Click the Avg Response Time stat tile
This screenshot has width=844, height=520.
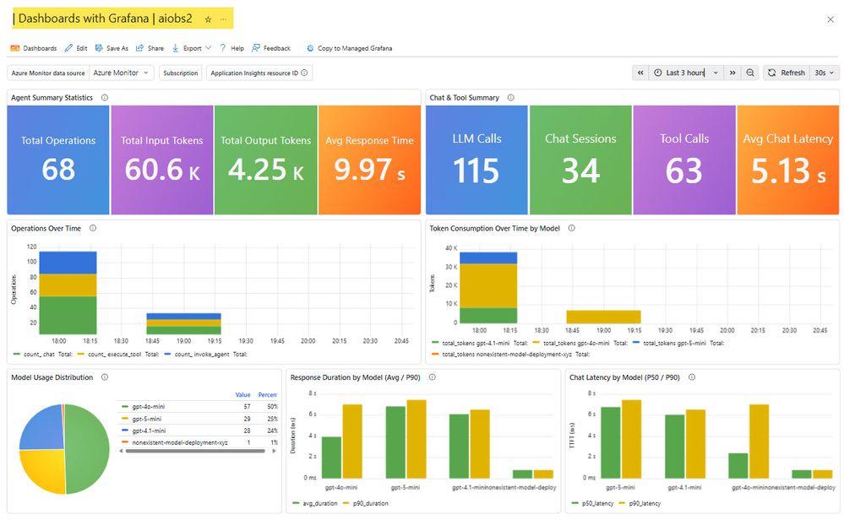(x=369, y=160)
